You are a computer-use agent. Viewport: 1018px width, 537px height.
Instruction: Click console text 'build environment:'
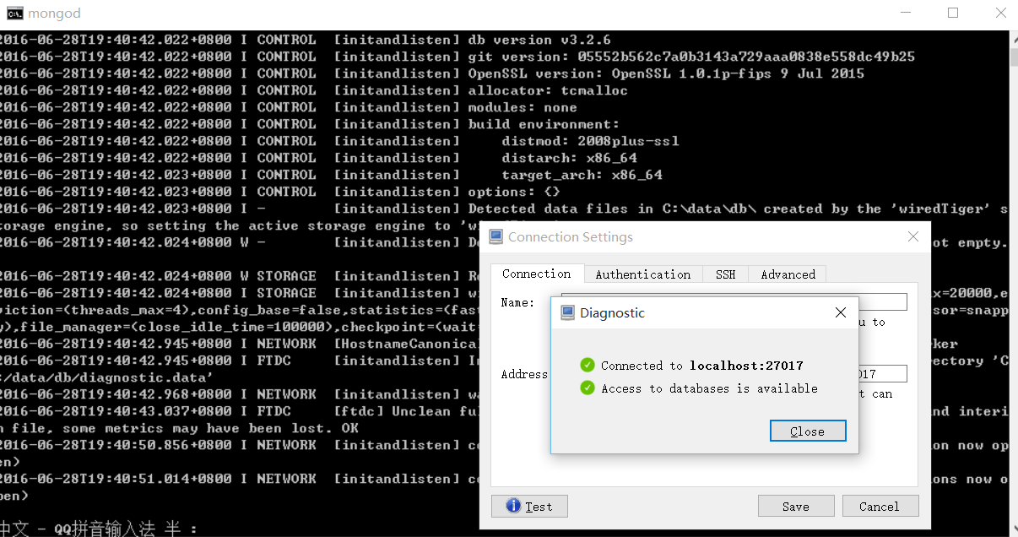[x=544, y=124]
